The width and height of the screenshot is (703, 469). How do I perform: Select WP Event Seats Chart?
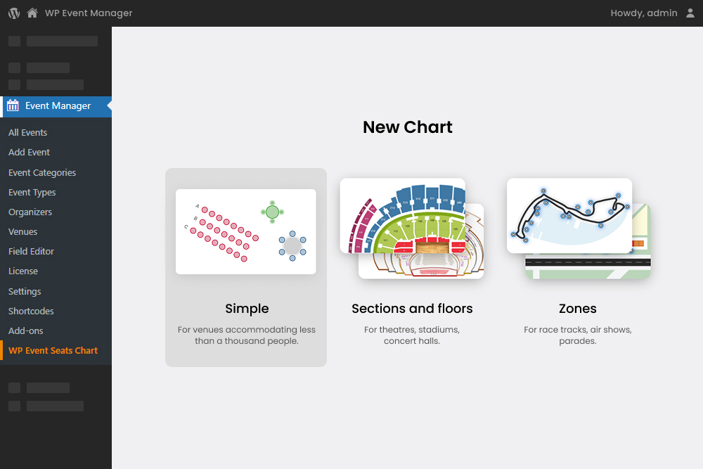pyautogui.click(x=53, y=350)
